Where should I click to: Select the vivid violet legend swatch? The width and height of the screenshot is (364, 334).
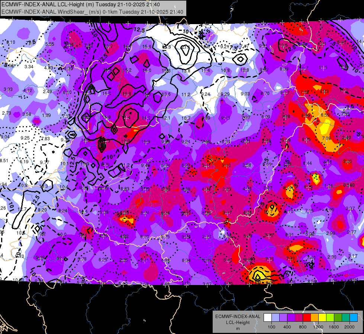pyautogui.click(x=291, y=318)
